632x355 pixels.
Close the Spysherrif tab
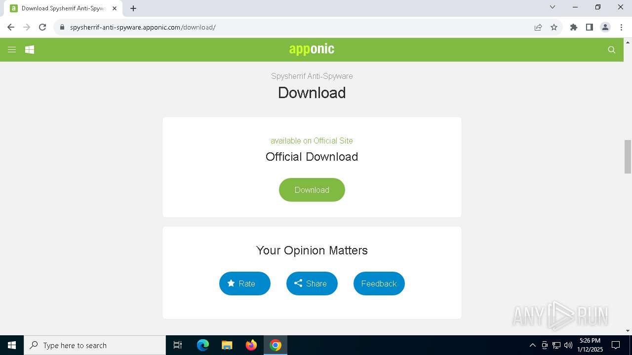[115, 8]
